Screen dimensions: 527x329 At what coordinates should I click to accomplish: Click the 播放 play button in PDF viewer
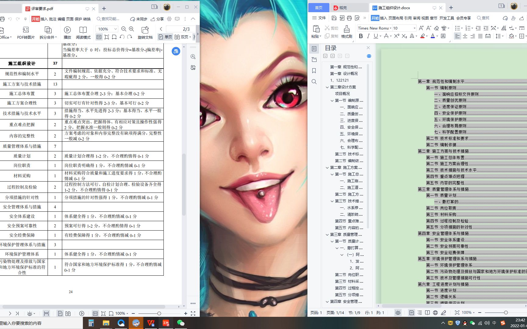tap(67, 33)
